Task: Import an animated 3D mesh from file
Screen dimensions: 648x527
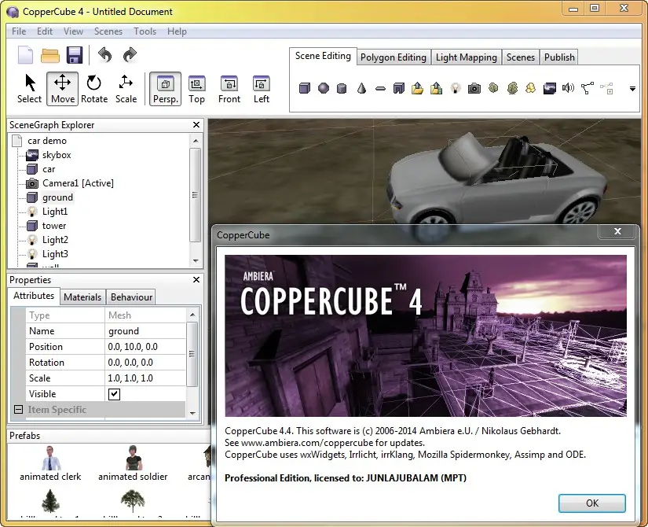Action: click(437, 88)
